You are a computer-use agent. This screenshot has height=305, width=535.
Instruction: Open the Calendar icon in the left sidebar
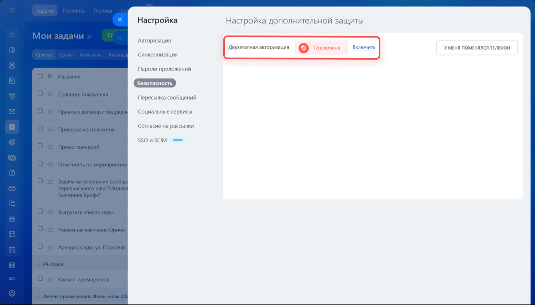[x=12, y=234]
